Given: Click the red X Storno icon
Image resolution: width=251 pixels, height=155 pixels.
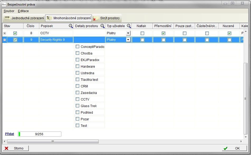Looking at the screenshot, I should click(x=7, y=148).
